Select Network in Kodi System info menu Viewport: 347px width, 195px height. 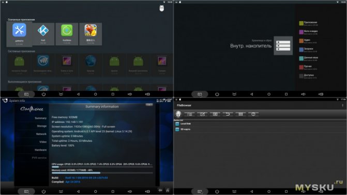41,134
